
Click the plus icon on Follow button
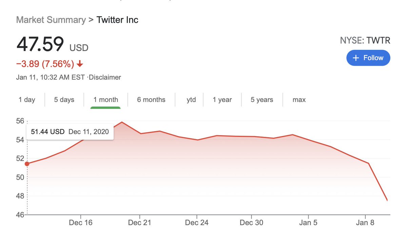(x=356, y=58)
